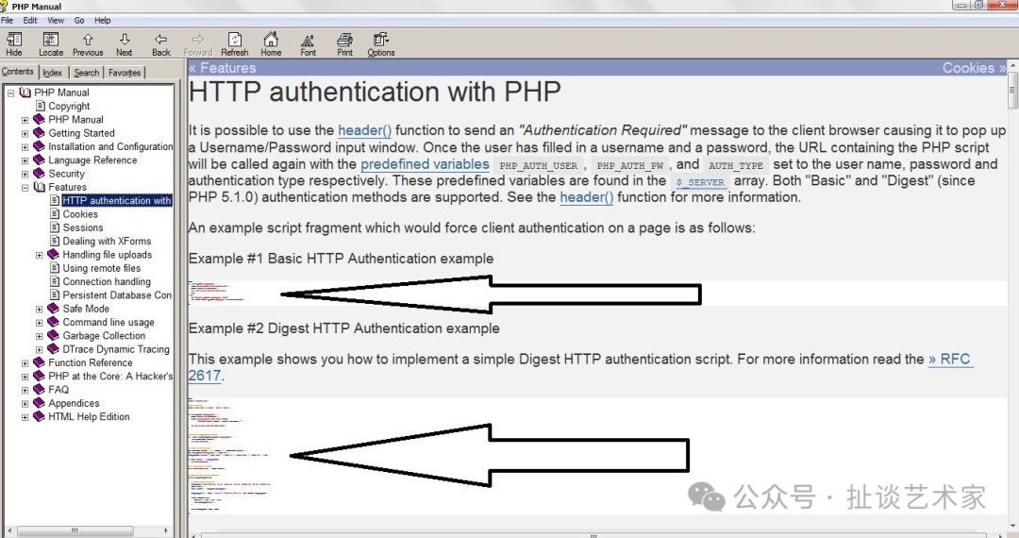1019x538 pixels.
Task: Select Persistent Database Con topic
Action: pyautogui.click(x=117, y=295)
